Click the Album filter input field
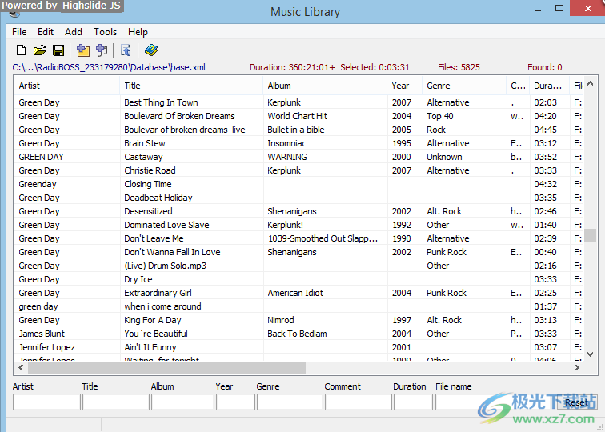605x432 pixels. (182, 402)
